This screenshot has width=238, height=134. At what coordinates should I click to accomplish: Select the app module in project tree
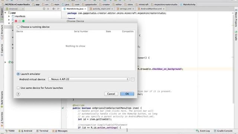pyautogui.click(x=12, y=13)
